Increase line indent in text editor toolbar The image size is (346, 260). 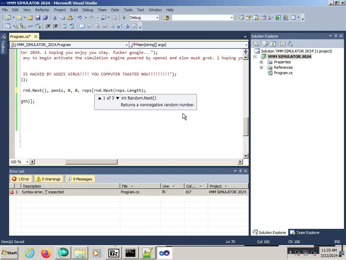[x=55, y=26]
